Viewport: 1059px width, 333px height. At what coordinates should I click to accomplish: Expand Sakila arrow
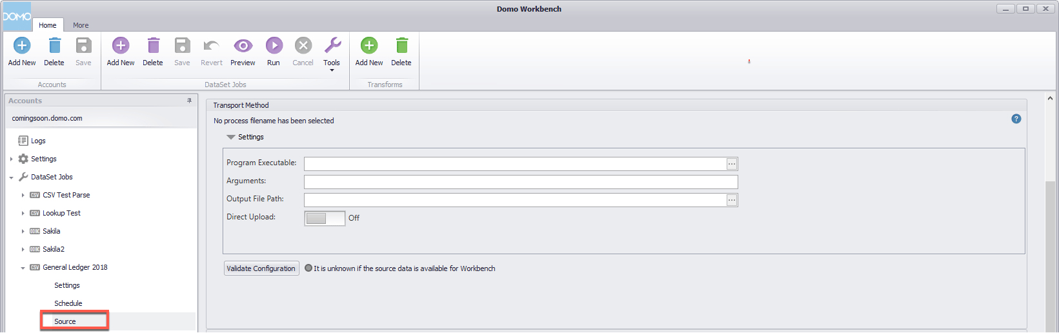tap(23, 231)
